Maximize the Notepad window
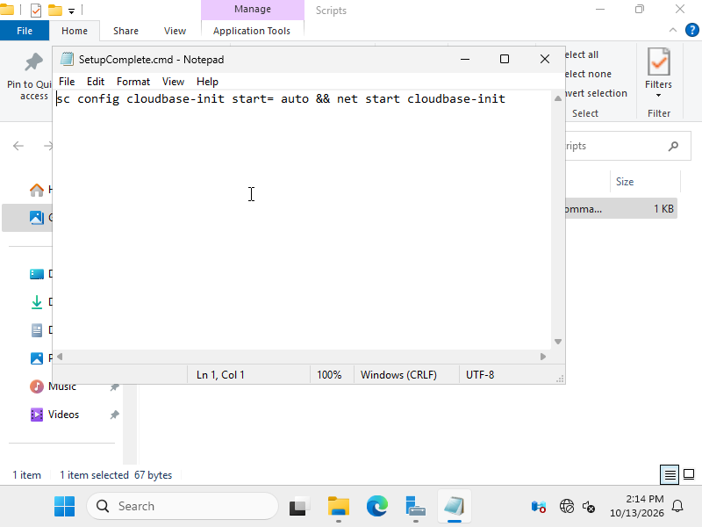 point(505,59)
